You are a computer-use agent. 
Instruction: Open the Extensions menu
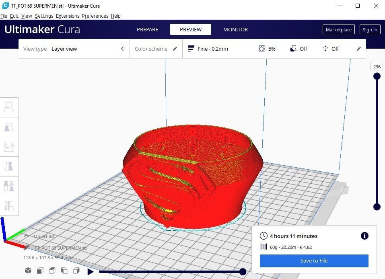(x=68, y=16)
